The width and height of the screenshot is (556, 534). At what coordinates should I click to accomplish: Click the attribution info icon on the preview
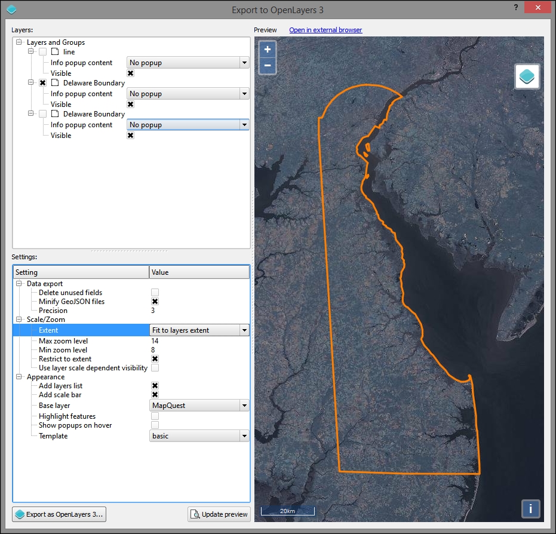point(530,509)
